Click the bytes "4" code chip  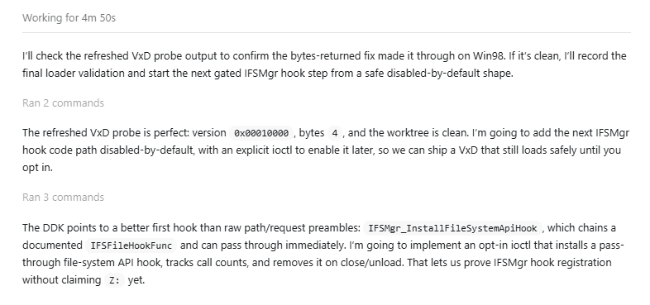(335, 133)
